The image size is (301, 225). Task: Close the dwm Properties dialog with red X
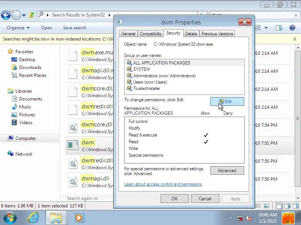tap(245, 22)
